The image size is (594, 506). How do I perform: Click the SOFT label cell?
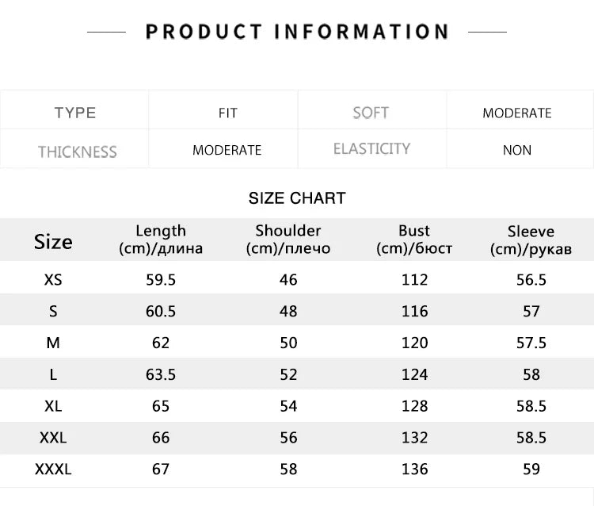coord(371,113)
